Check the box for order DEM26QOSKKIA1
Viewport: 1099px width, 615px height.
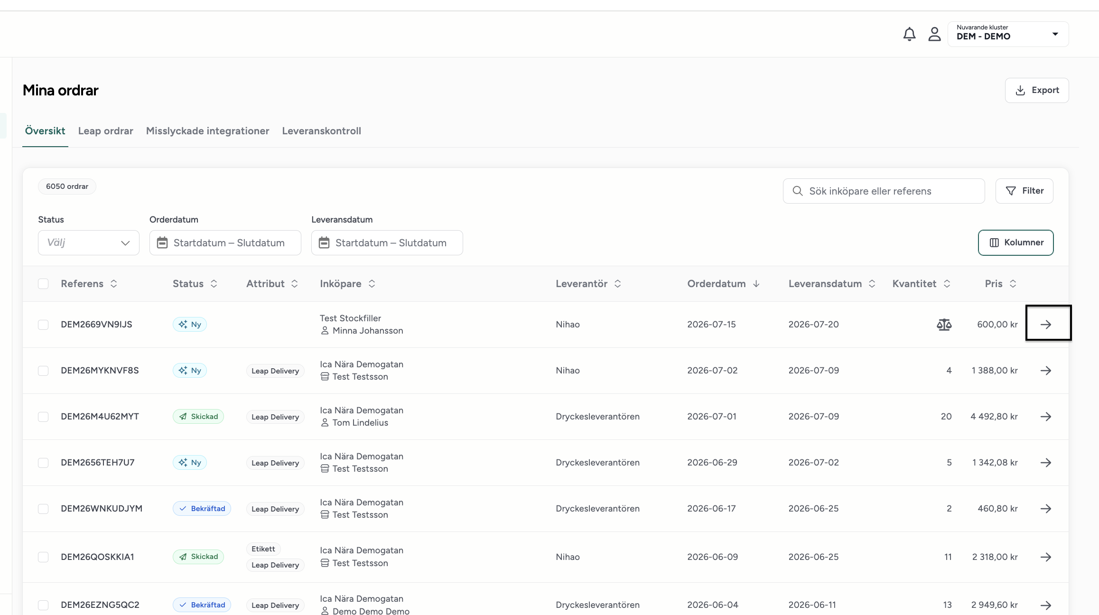click(x=43, y=557)
